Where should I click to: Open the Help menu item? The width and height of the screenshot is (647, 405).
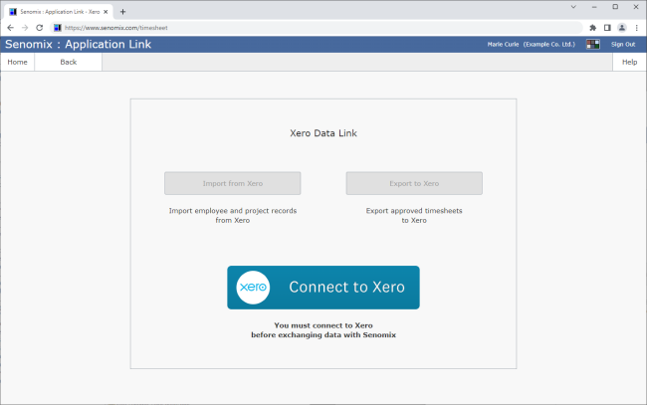tap(629, 62)
